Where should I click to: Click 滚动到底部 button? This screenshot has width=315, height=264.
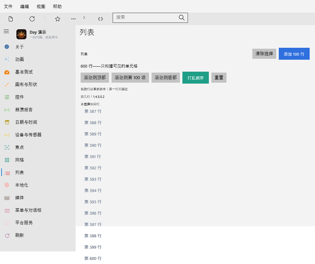tap(166, 78)
